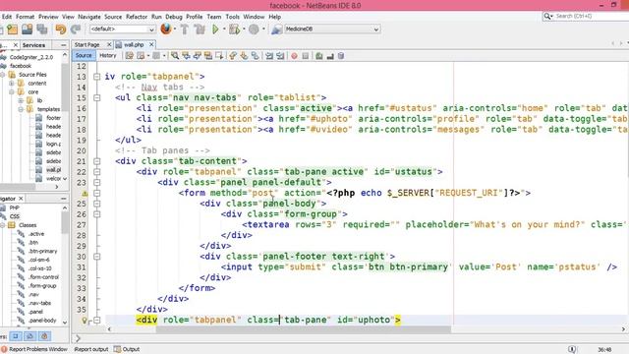Close the Navigator panel
The height and width of the screenshot is (354, 629).
pos(21,199)
